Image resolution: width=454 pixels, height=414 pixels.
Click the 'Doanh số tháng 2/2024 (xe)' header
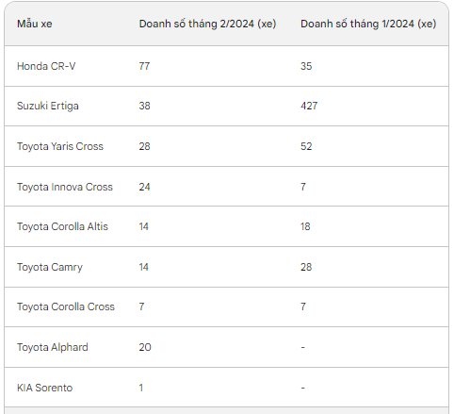pos(207,24)
